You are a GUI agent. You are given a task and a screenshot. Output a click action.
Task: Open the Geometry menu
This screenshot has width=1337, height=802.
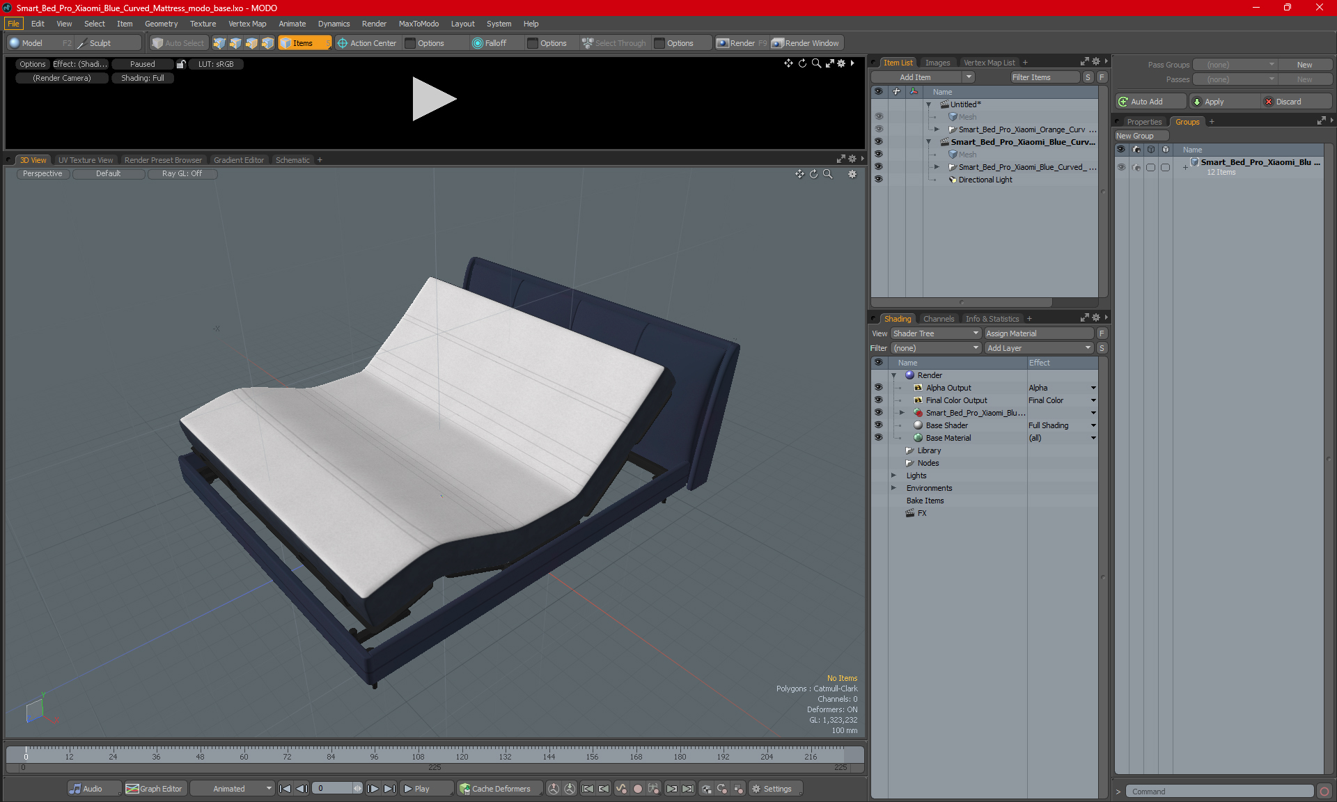[x=161, y=24]
